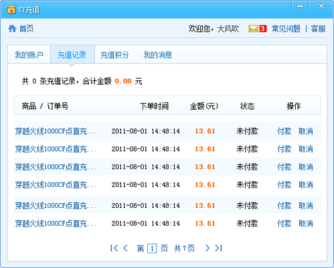The width and height of the screenshot is (334, 268).
Task: Click the YY充值 app logo icon
Action: pyautogui.click(x=11, y=9)
